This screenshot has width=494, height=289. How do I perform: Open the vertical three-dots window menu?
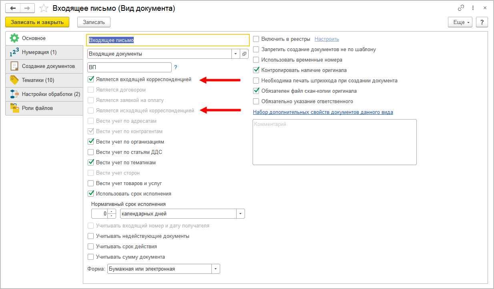click(x=473, y=8)
